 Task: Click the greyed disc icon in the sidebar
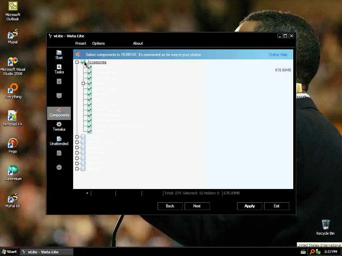(x=59, y=167)
